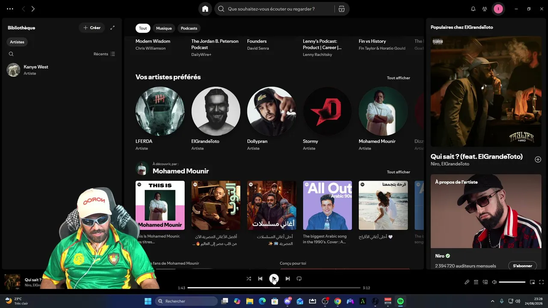Image resolution: width=548 pixels, height=308 pixels.
Task: Open the Modern Wisdom podcast
Action: (153, 41)
